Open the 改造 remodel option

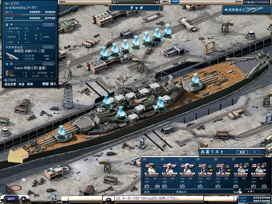tap(21, 84)
